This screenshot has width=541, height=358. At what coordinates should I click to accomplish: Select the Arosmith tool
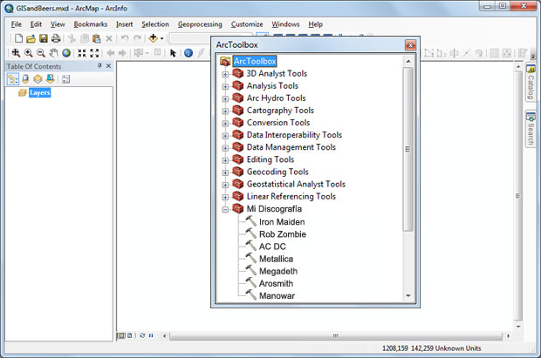(x=276, y=283)
